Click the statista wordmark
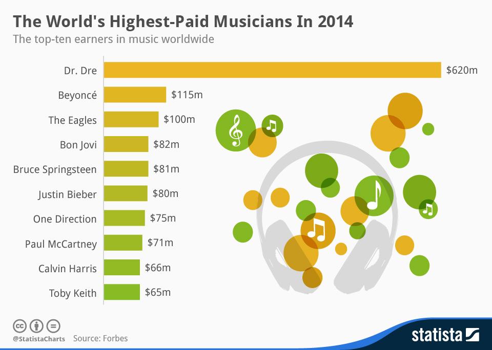492x350 pixels. coord(437,335)
